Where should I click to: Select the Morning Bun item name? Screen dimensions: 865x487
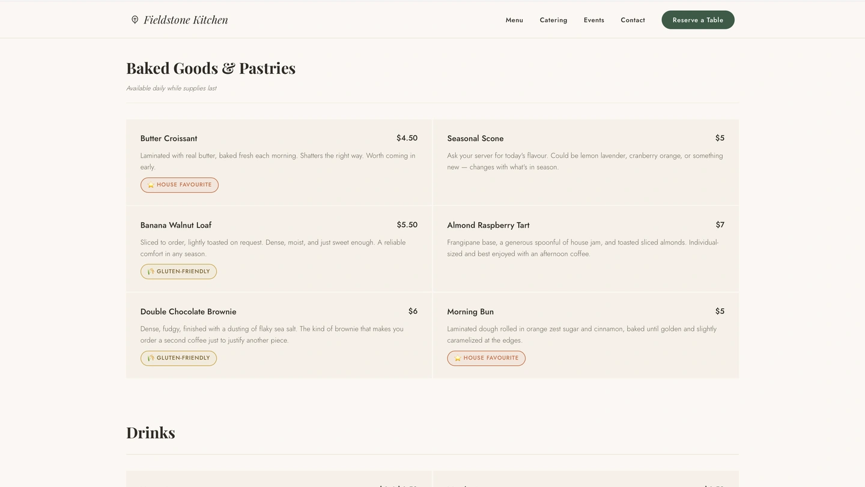click(470, 312)
